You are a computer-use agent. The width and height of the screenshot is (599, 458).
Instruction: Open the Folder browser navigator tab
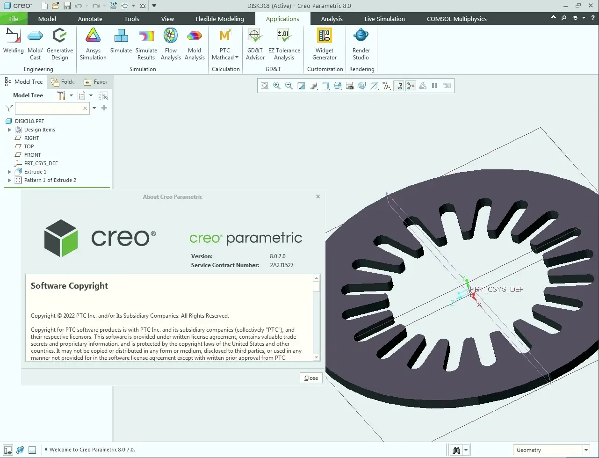(x=63, y=82)
